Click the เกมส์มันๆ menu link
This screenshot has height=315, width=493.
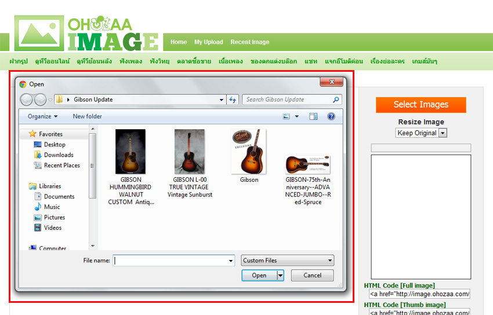[x=425, y=61]
